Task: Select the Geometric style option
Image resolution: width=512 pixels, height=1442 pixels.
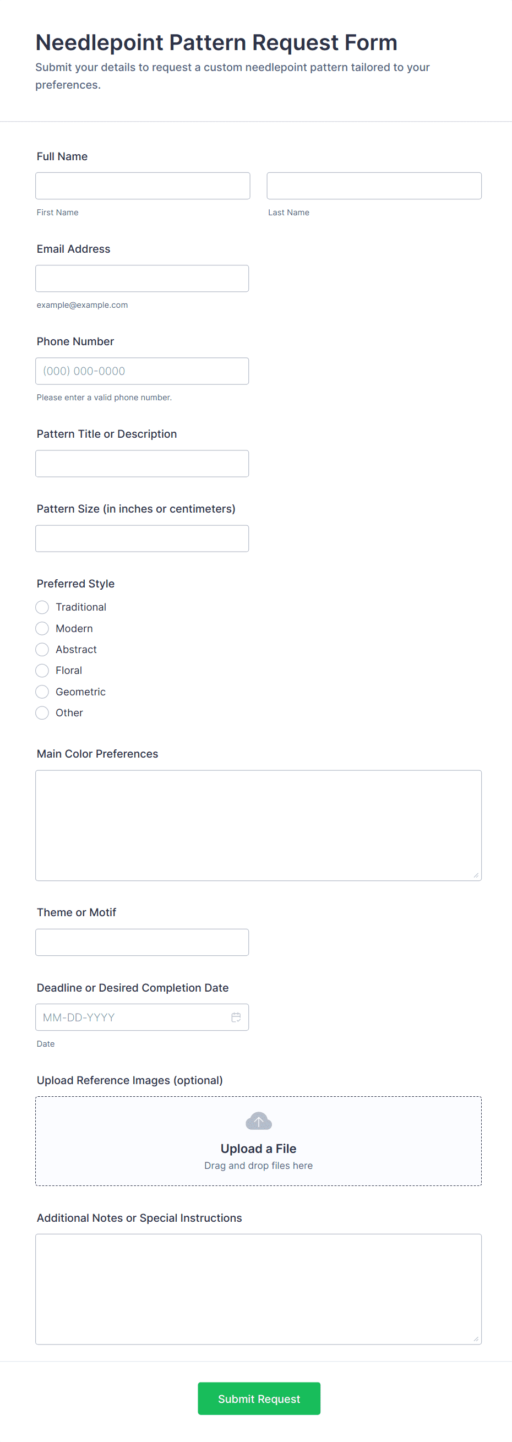Action: (42, 692)
